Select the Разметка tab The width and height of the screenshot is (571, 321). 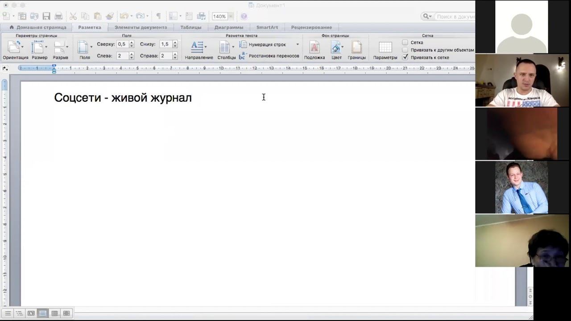click(x=90, y=27)
